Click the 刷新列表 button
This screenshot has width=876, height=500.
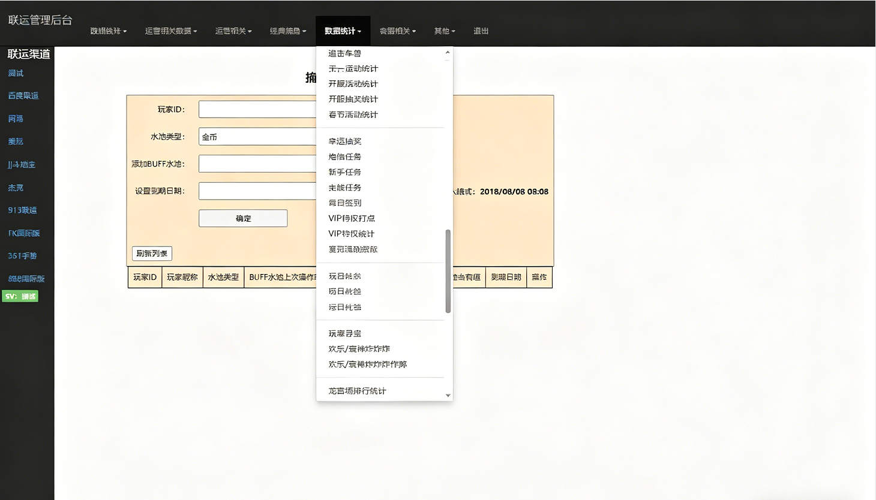coord(151,253)
